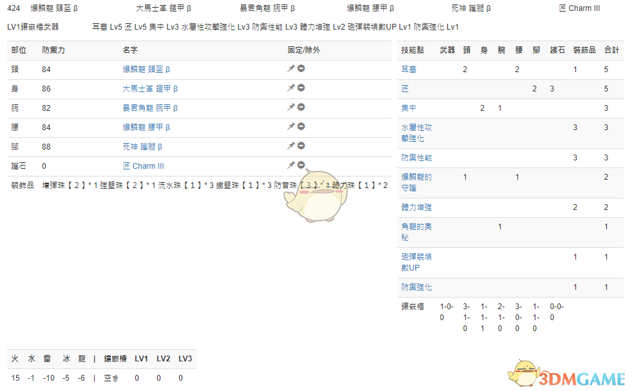
Task: Exclude the 死神 護腿 β leg armor
Action: pyautogui.click(x=301, y=146)
